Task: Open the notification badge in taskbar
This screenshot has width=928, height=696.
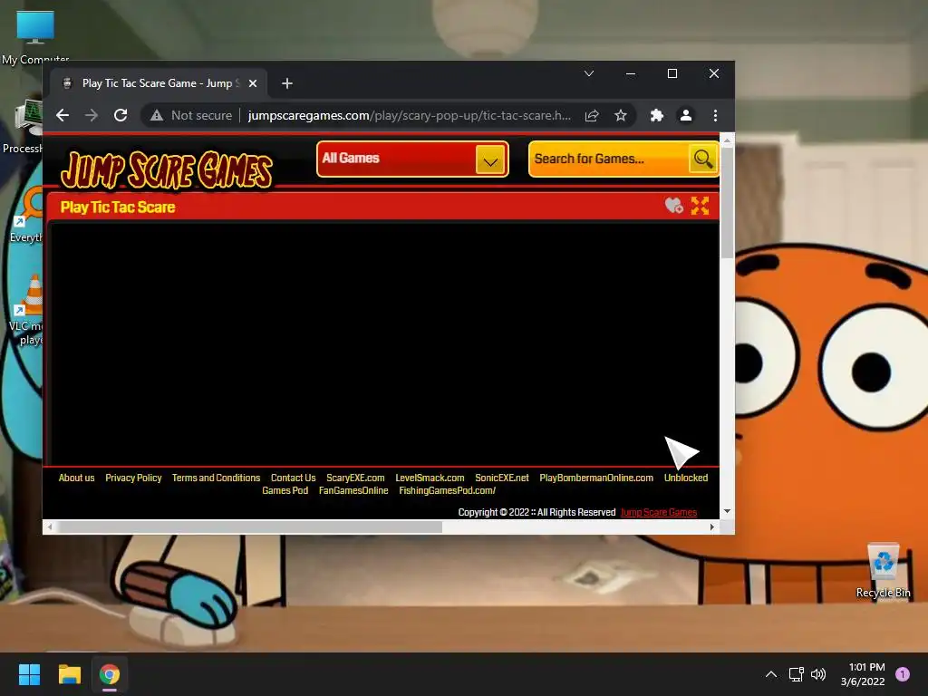Action: point(903,674)
